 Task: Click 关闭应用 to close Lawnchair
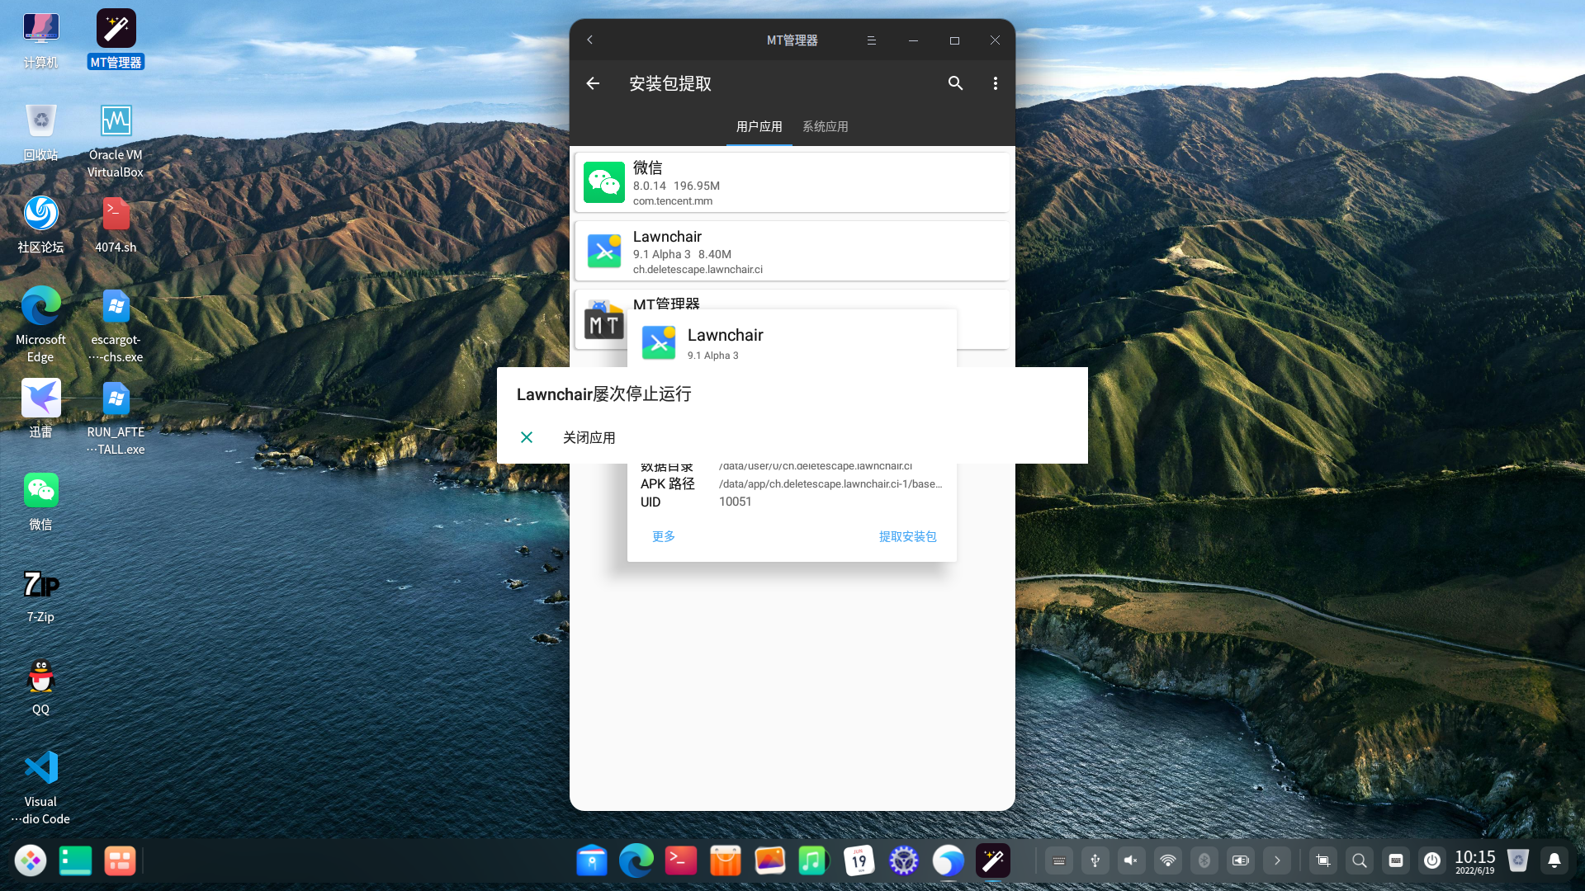pyautogui.click(x=589, y=437)
